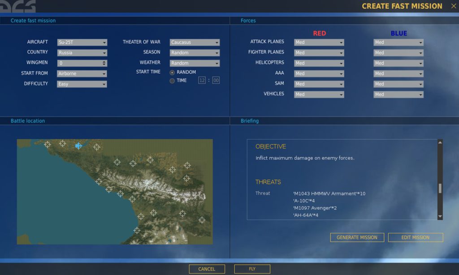
Task: Close the Create Fast Mission window
Action: (454, 6)
